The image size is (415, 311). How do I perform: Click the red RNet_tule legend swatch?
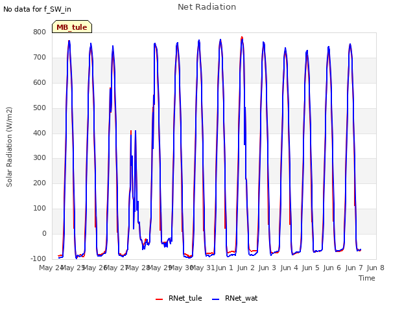pos(159,299)
